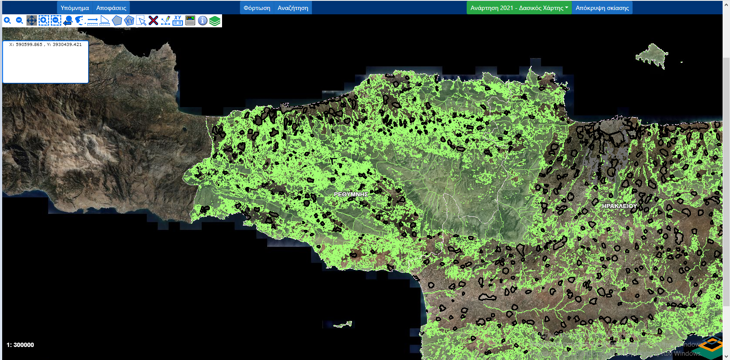Open the Αποφάσεις menu
This screenshot has height=360, width=730.
(x=111, y=8)
